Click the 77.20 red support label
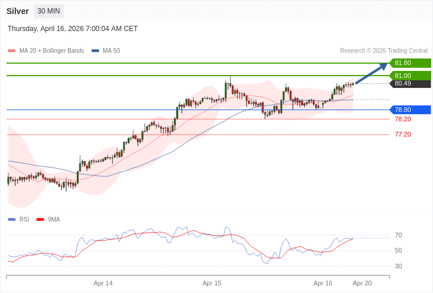433x293 pixels. pos(402,134)
